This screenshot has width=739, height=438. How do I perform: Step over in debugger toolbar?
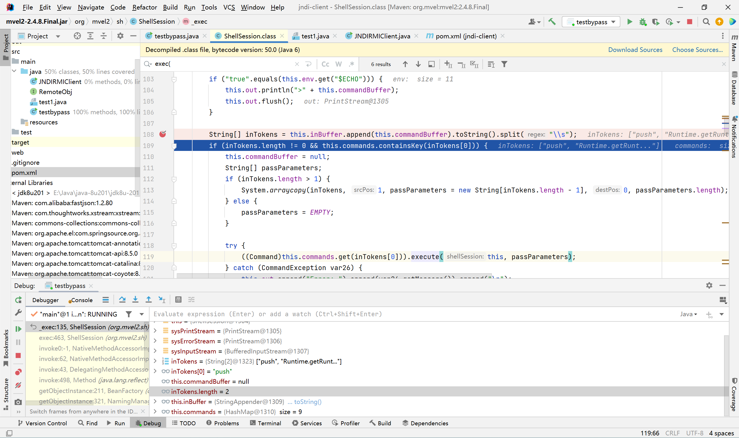pyautogui.click(x=122, y=300)
